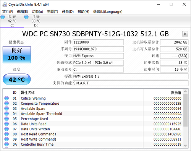Click the status orb for Controller Busy Time
The height and width of the screenshot is (151, 191).
[6, 144]
